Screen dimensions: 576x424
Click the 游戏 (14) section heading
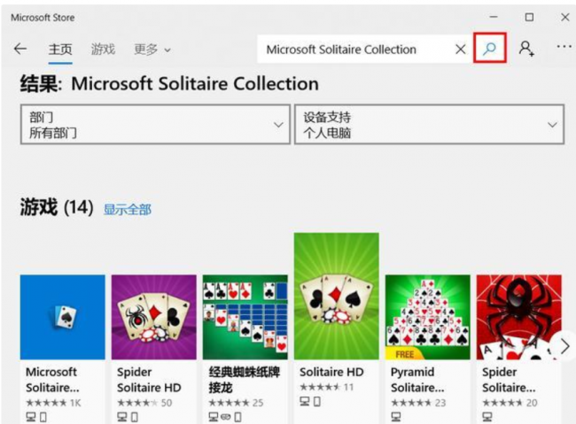coord(57,207)
